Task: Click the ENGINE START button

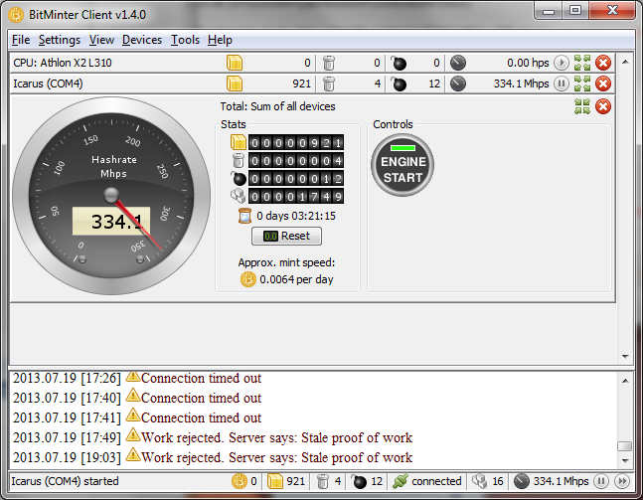Action: pos(402,165)
